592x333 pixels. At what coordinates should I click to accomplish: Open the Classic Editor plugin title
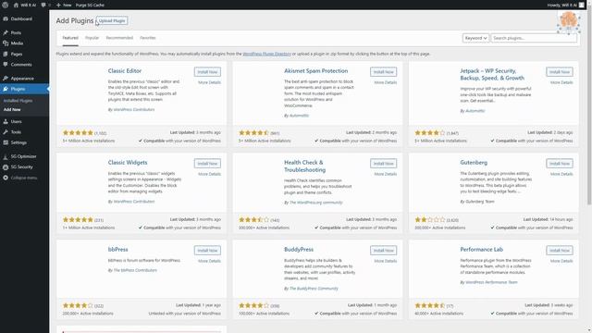[x=125, y=71]
